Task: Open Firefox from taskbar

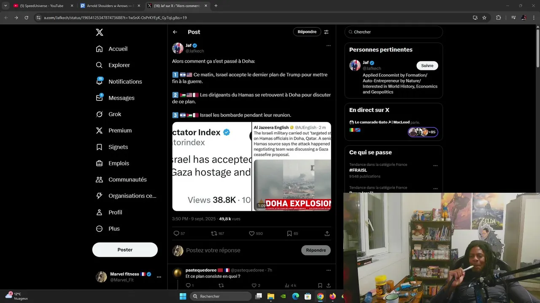Action: [332, 296]
